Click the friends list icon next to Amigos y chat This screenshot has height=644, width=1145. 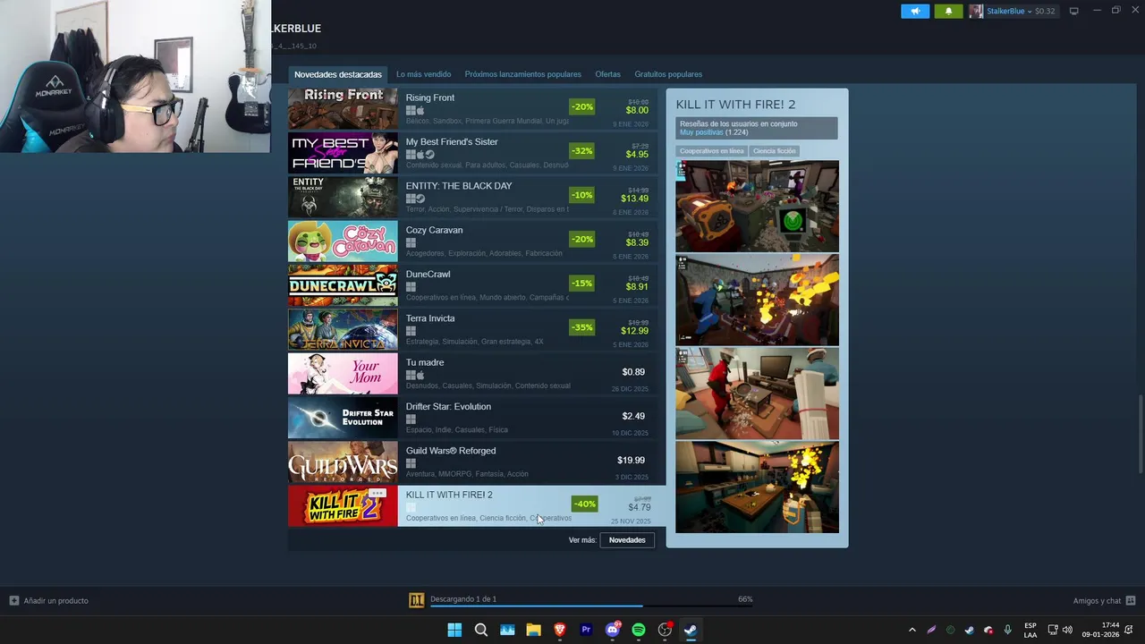point(1130,601)
